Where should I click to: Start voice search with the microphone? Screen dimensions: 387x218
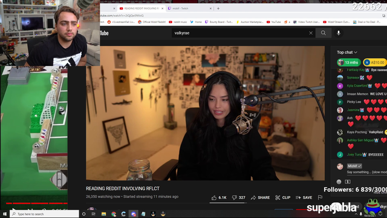point(339,33)
